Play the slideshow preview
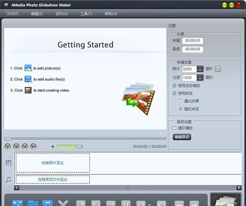246x206 pixels. 7,146
